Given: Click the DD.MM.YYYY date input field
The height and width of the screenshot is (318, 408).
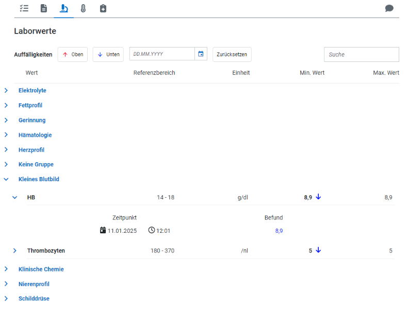Looking at the screenshot, I should coord(162,54).
